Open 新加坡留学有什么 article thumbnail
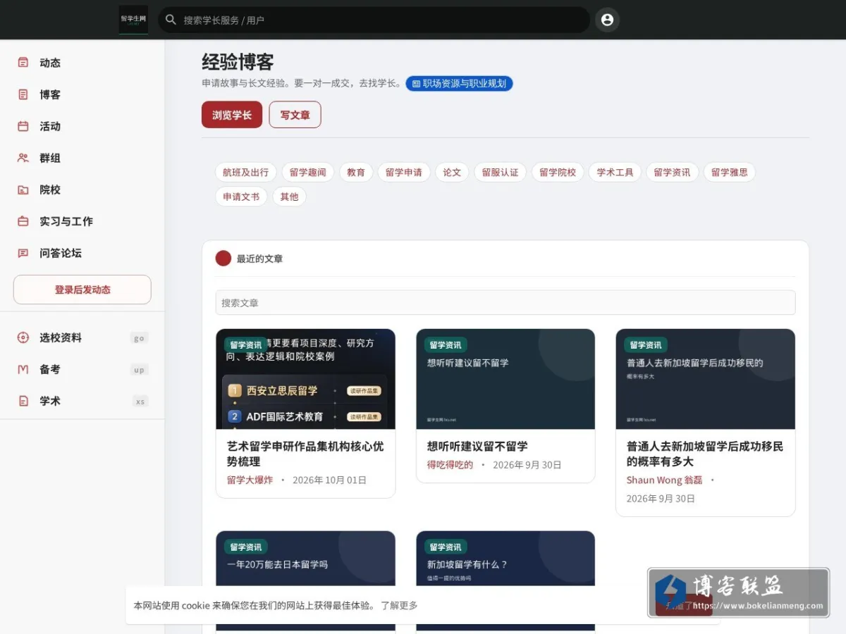This screenshot has height=634, width=846. click(x=505, y=580)
